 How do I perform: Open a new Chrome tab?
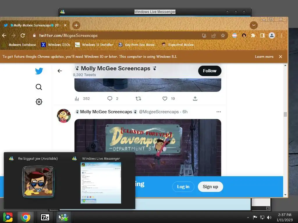tap(76, 25)
